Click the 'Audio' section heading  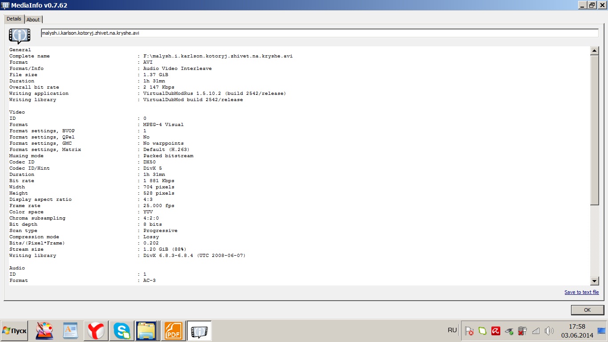tap(17, 268)
